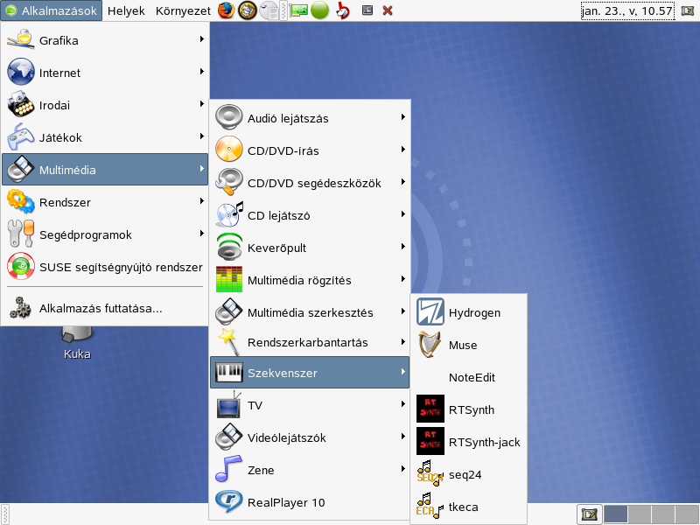The width and height of the screenshot is (700, 525).
Task: Click the desktop button beside the workspace switcher
Action: click(x=589, y=514)
